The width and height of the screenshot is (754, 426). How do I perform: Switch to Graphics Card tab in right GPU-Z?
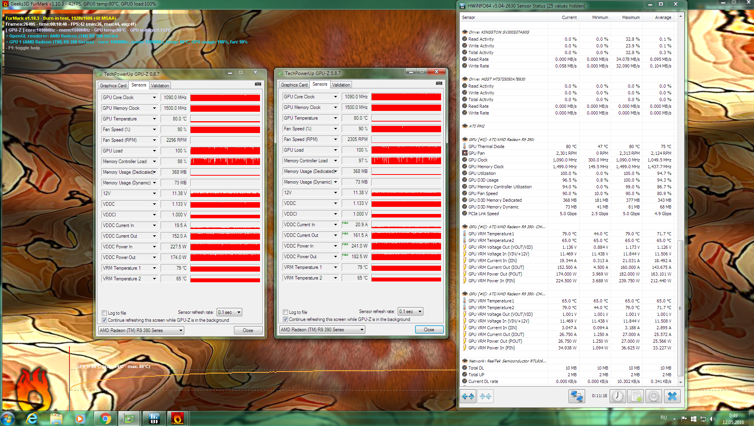coord(294,85)
